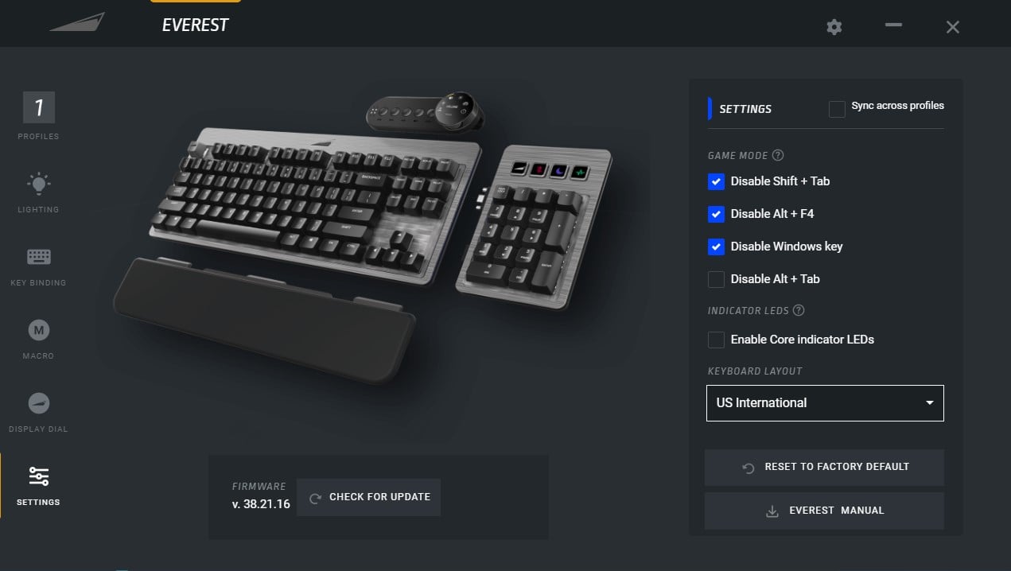Select the Settings sliders icon in the sidebar
1011x571 pixels.
click(38, 476)
